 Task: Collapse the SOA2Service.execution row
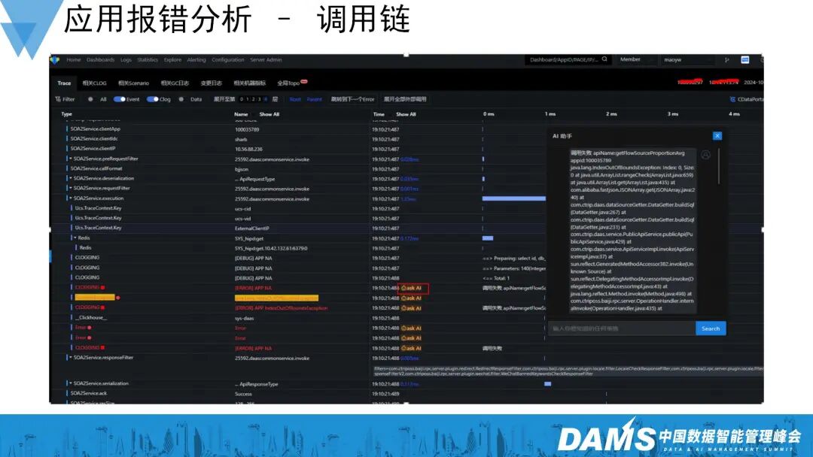(71, 198)
